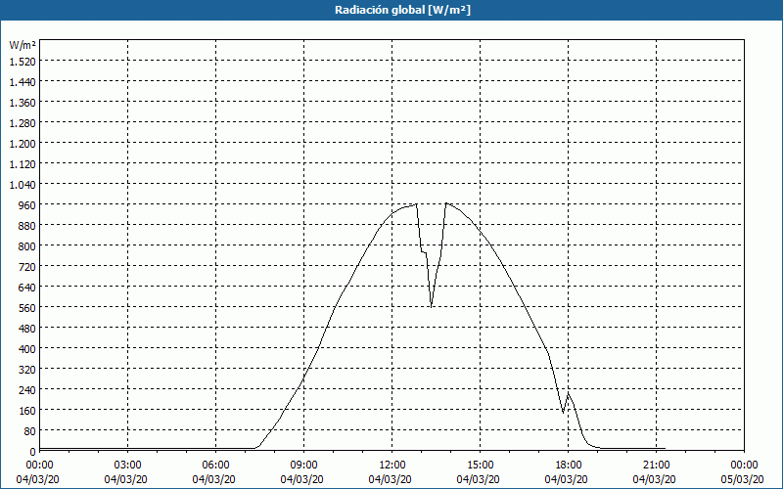Screen dimensions: 783x489
Task: Click the 'W/m²' unit label on the axis
Action: (x=23, y=45)
